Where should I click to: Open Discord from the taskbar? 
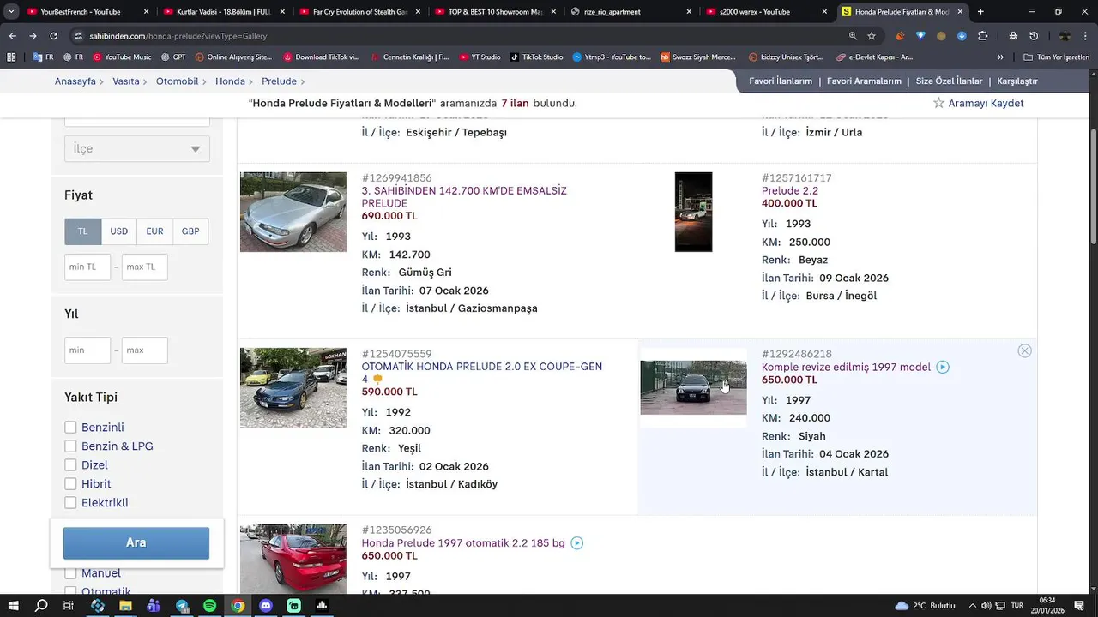tap(266, 605)
